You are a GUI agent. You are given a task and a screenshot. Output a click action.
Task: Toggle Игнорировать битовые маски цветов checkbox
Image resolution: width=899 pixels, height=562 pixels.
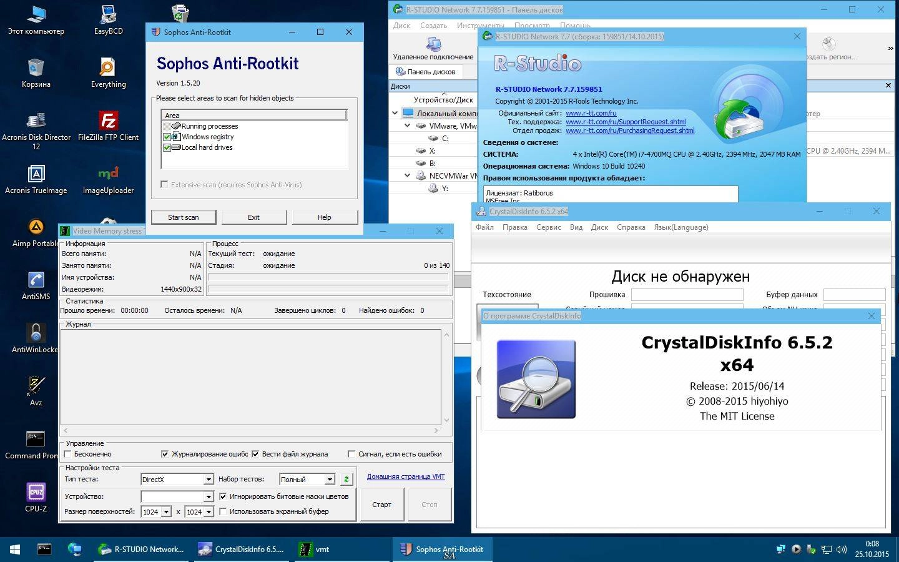223,496
